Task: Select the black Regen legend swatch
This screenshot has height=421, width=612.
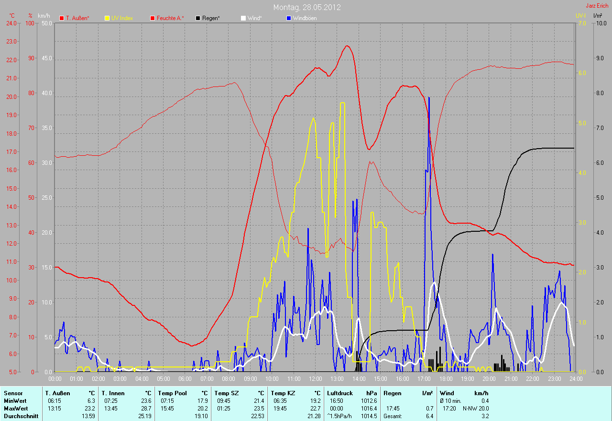Action: click(198, 18)
